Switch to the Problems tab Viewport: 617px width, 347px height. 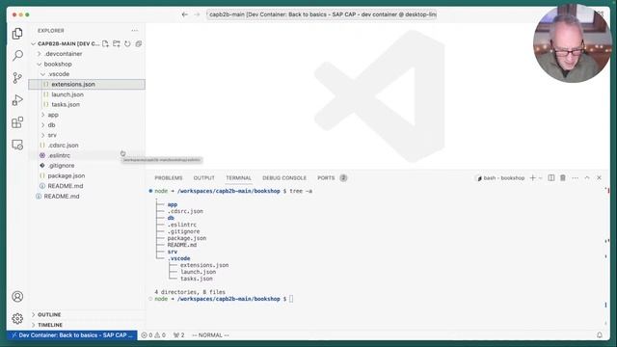169,177
